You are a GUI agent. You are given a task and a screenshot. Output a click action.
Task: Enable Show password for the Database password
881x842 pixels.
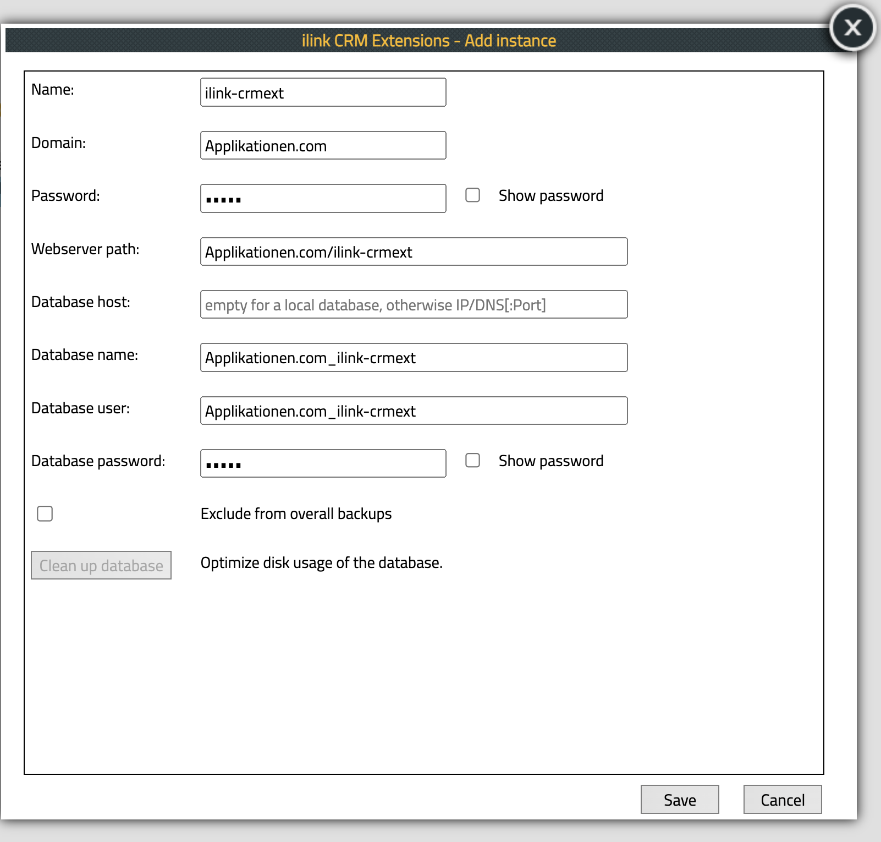tap(472, 460)
